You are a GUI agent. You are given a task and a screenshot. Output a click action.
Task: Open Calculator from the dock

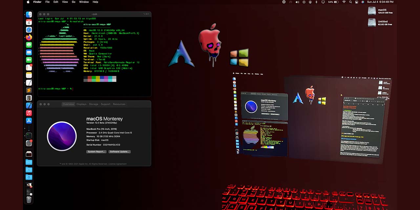click(29, 98)
